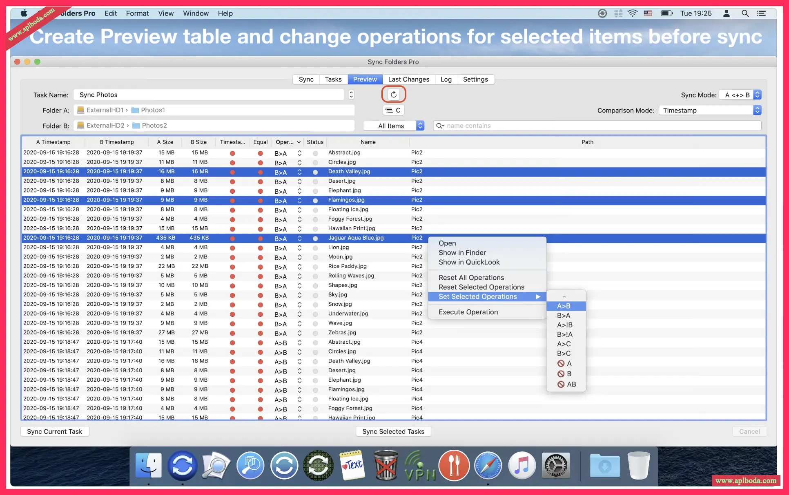Image resolution: width=789 pixels, height=495 pixels.
Task: Click the refresh preview icon button
Action: [x=393, y=95]
